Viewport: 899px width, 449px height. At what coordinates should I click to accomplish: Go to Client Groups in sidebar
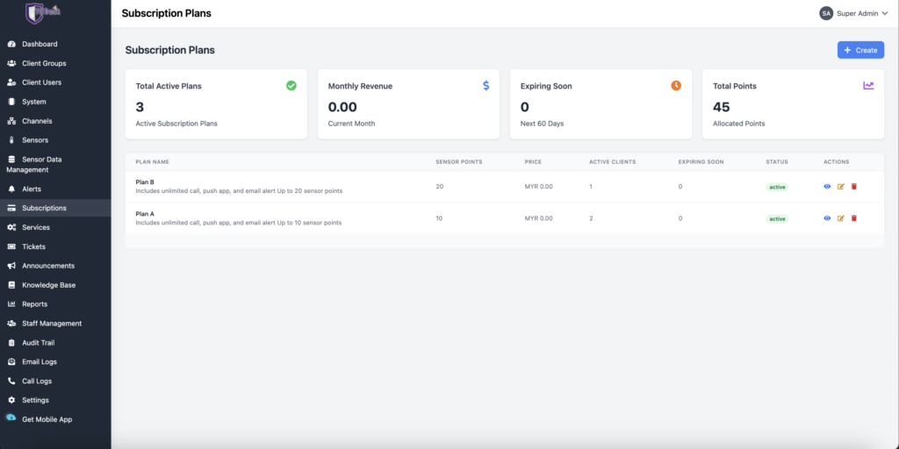pos(44,63)
